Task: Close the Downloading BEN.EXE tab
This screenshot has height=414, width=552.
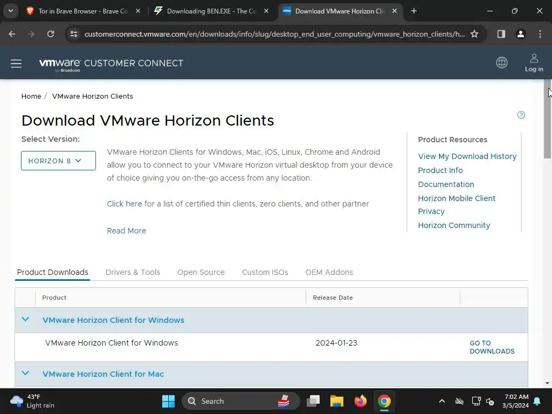Action: click(x=266, y=11)
